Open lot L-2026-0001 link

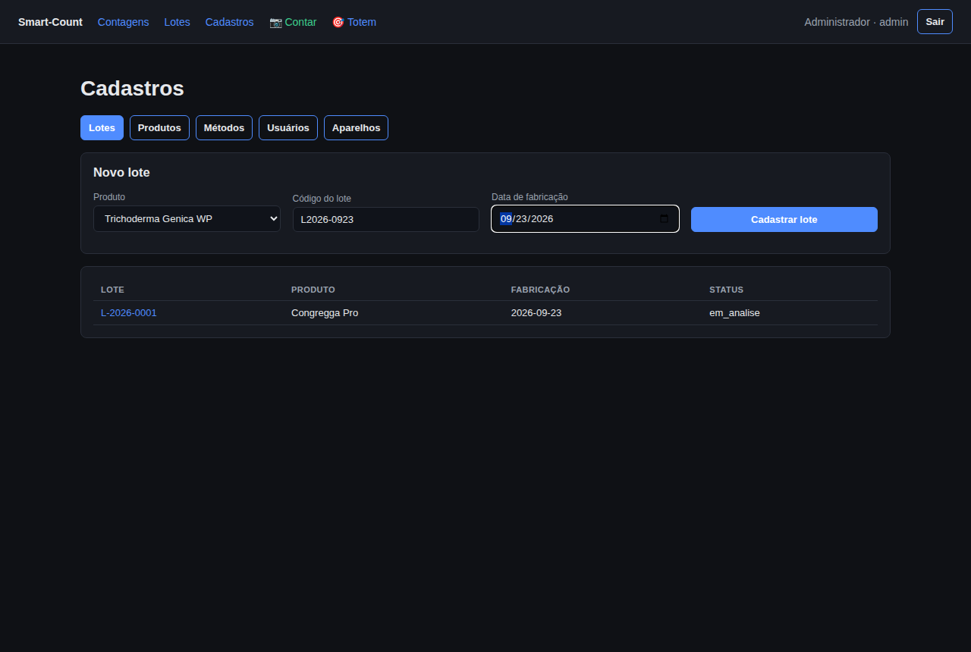(x=129, y=313)
